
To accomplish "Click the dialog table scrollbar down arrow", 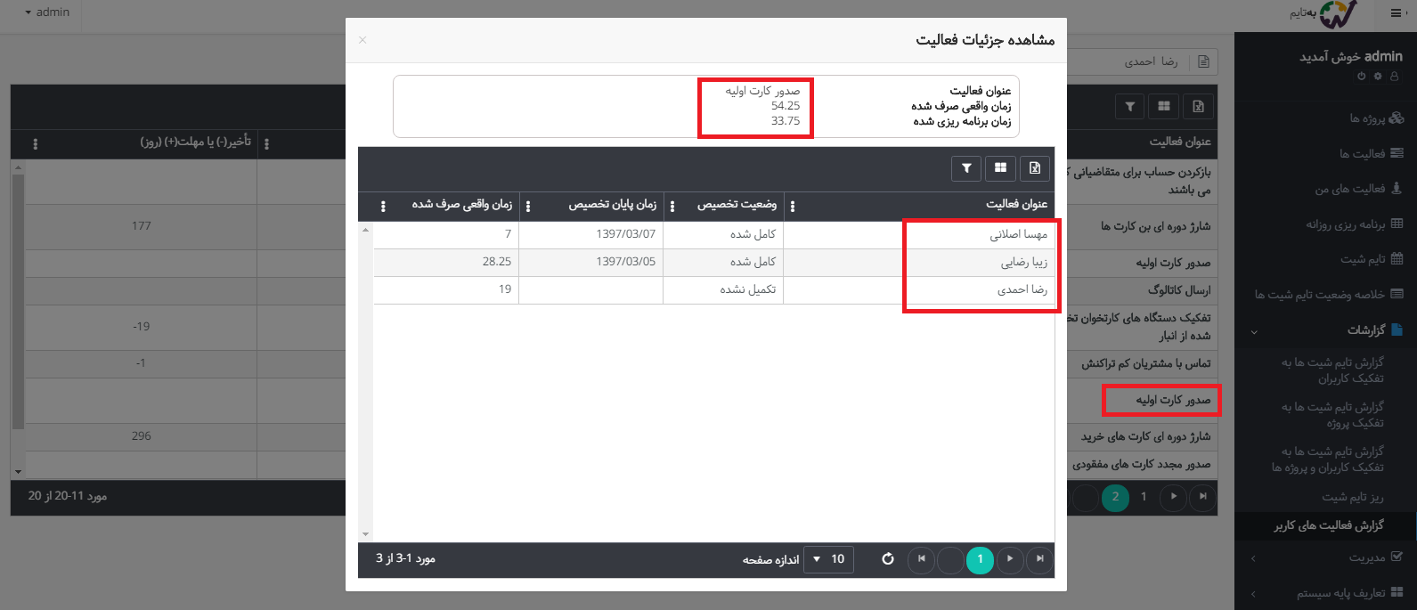I will [x=365, y=534].
